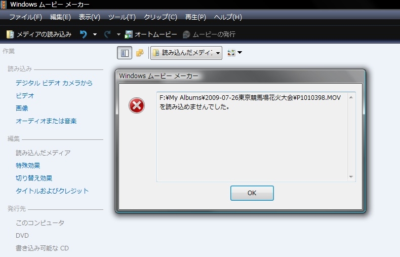
Task: Click the メディアの読み込み import media icon
Action: pyautogui.click(x=10, y=34)
